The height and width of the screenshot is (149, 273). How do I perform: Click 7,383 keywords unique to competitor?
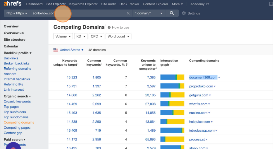(x=151, y=77)
